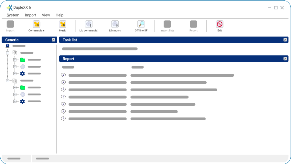
Task: Open Lib commercial from the toolbar
Action: click(89, 24)
